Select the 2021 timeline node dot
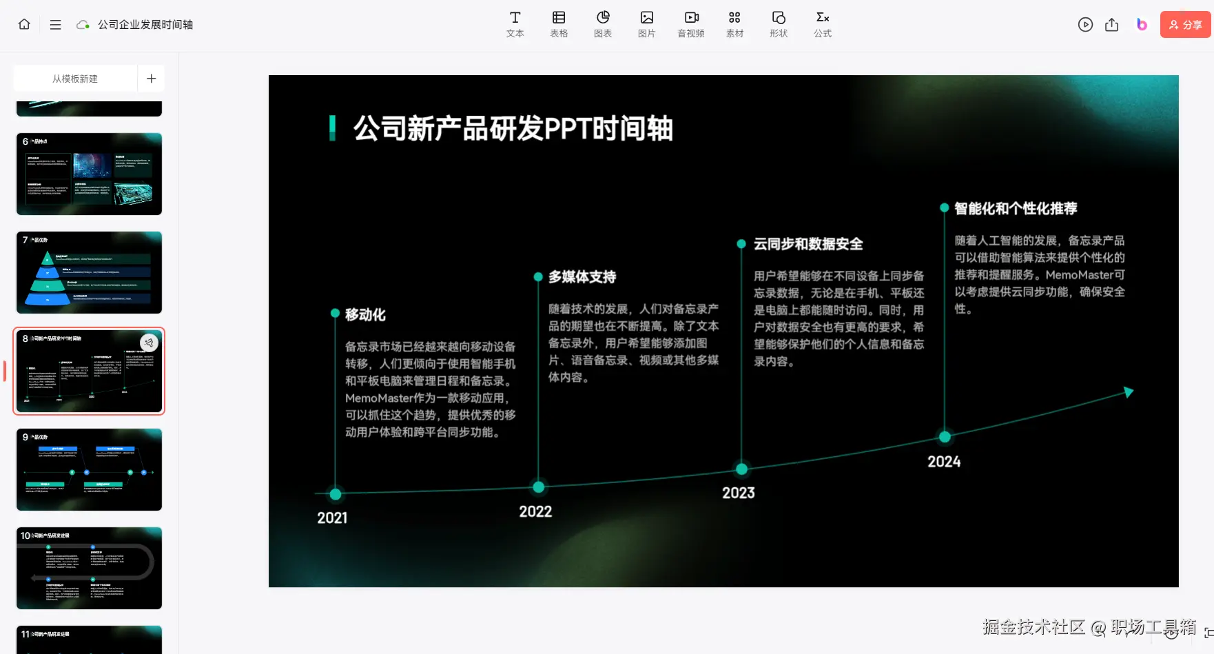1214x654 pixels. pos(336,494)
